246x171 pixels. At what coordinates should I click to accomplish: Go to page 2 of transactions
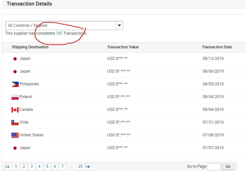(x=24, y=166)
